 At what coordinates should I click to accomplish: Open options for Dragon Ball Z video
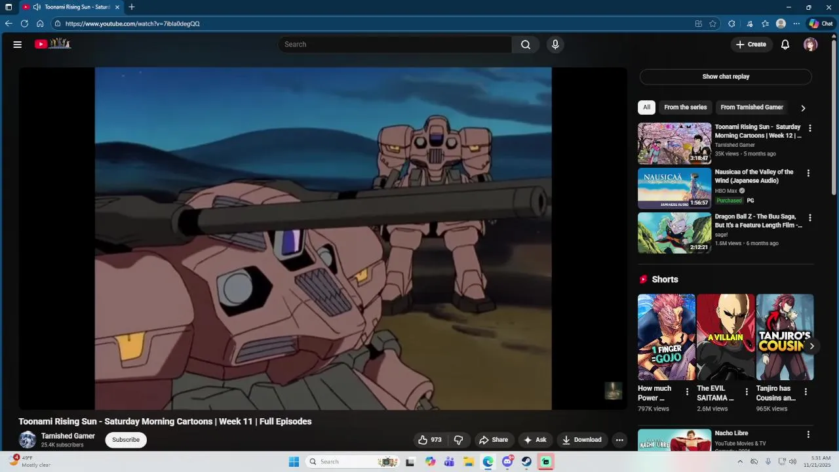tap(810, 218)
